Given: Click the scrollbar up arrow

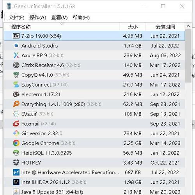Looking at the screenshot, I should [x=188, y=26].
